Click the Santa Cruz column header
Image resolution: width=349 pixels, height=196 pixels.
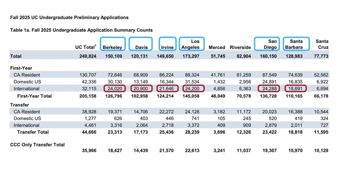[x=322, y=44]
